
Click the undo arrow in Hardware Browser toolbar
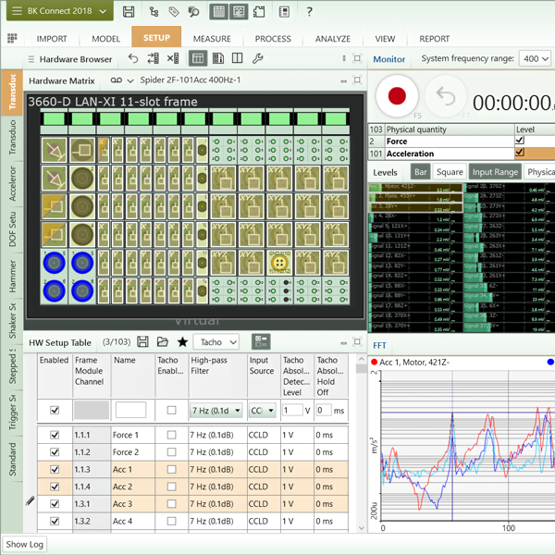click(133, 58)
